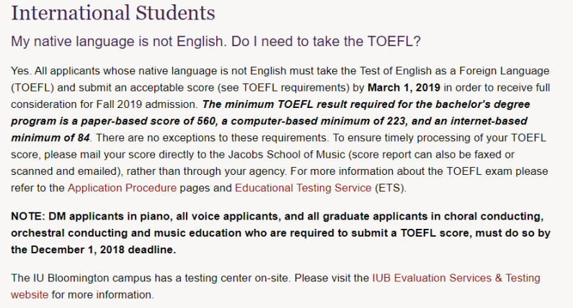Click the word 'Yes' starting the answer
The width and height of the screenshot is (573, 308).
20,72
